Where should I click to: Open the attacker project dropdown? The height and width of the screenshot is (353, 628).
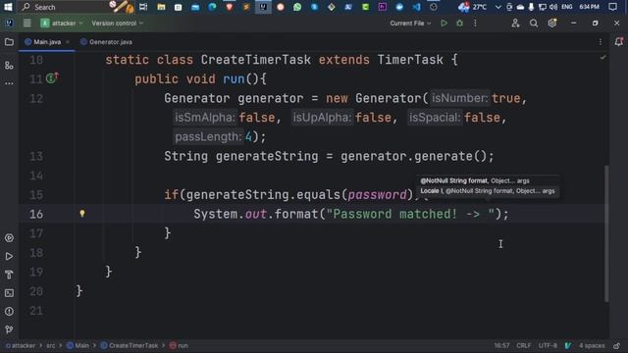coord(62,24)
